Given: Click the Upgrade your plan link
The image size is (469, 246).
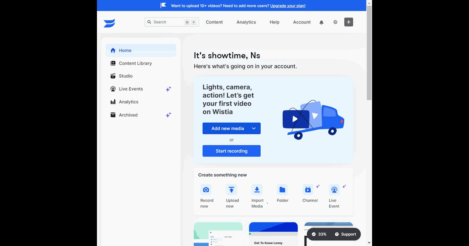Looking at the screenshot, I should pos(288,6).
